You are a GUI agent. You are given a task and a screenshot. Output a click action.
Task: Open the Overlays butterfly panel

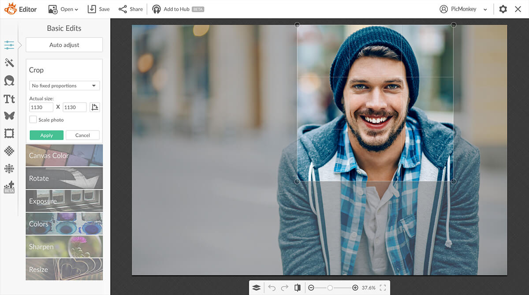[9, 116]
